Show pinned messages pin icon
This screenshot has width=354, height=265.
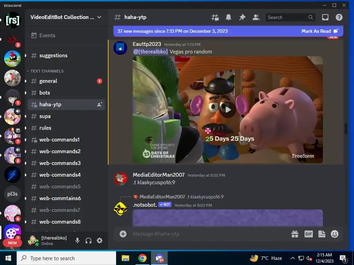[x=242, y=17]
